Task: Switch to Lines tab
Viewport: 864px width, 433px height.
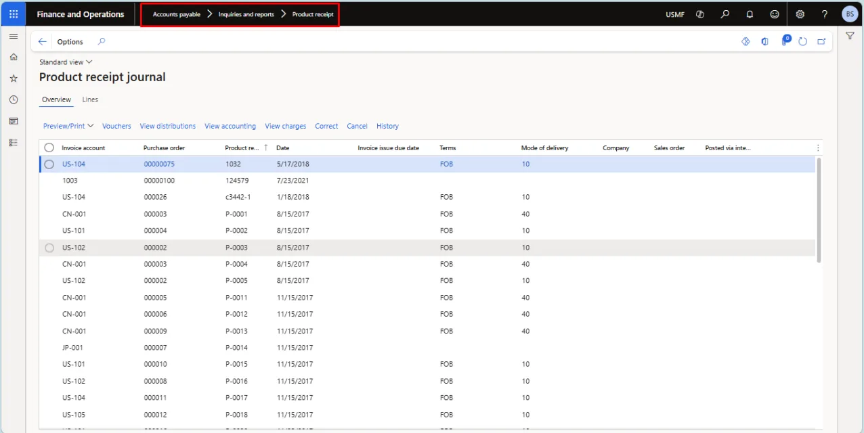Action: tap(90, 99)
